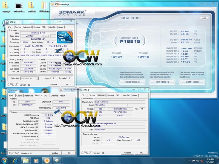This screenshot has height=164, width=219.
Task: Click the DRAM Frequency value '1001.0 MHz'
Action: (x=48, y=115)
